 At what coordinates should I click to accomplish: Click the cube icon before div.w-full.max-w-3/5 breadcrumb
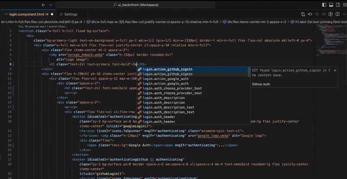(88, 22)
